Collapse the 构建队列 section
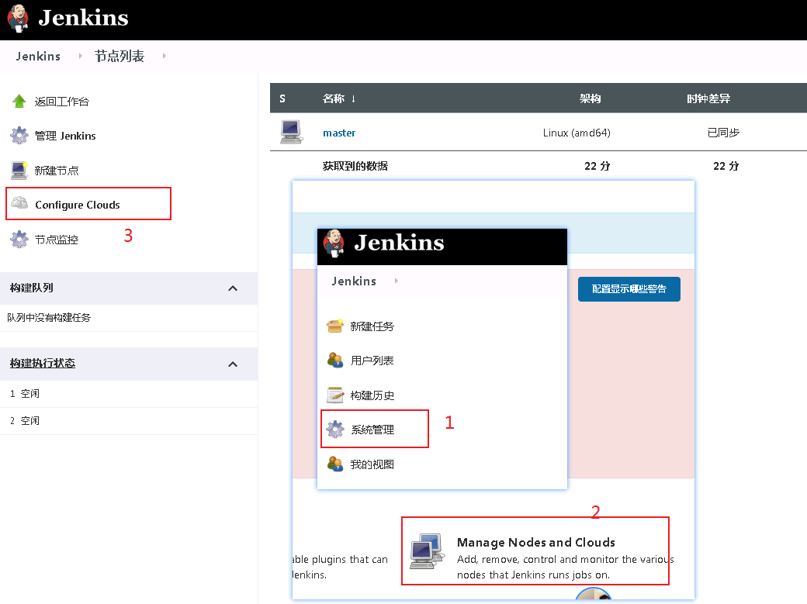 tap(232, 288)
